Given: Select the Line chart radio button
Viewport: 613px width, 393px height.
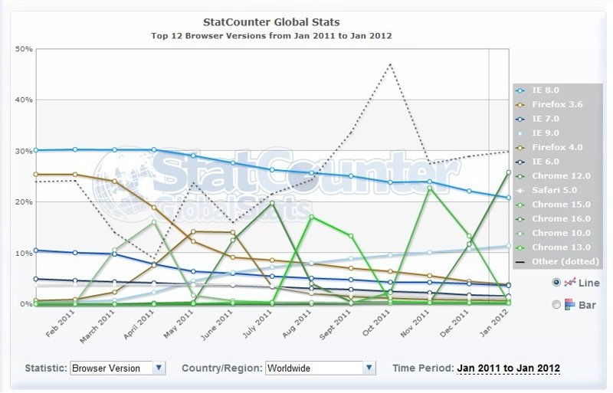Looking at the screenshot, I should click(556, 283).
